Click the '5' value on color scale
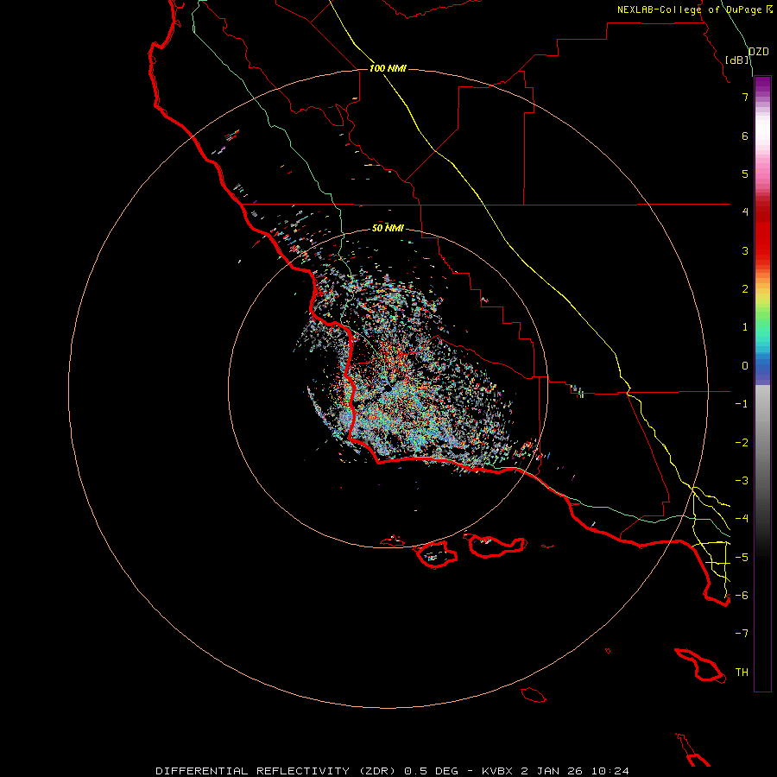Viewport: 777px width, 777px height. point(745,174)
